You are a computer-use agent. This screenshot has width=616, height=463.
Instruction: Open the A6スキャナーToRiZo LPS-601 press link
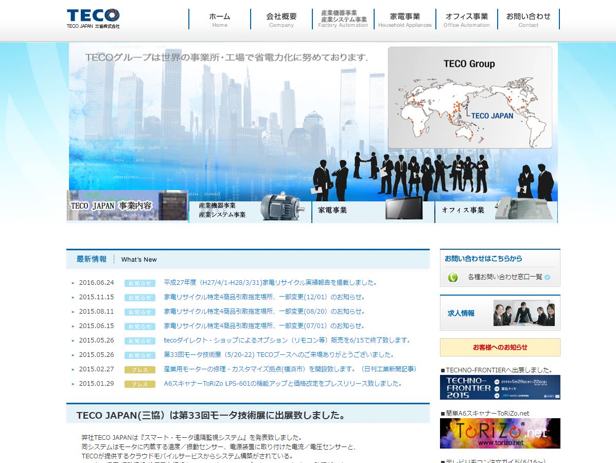coord(283,384)
